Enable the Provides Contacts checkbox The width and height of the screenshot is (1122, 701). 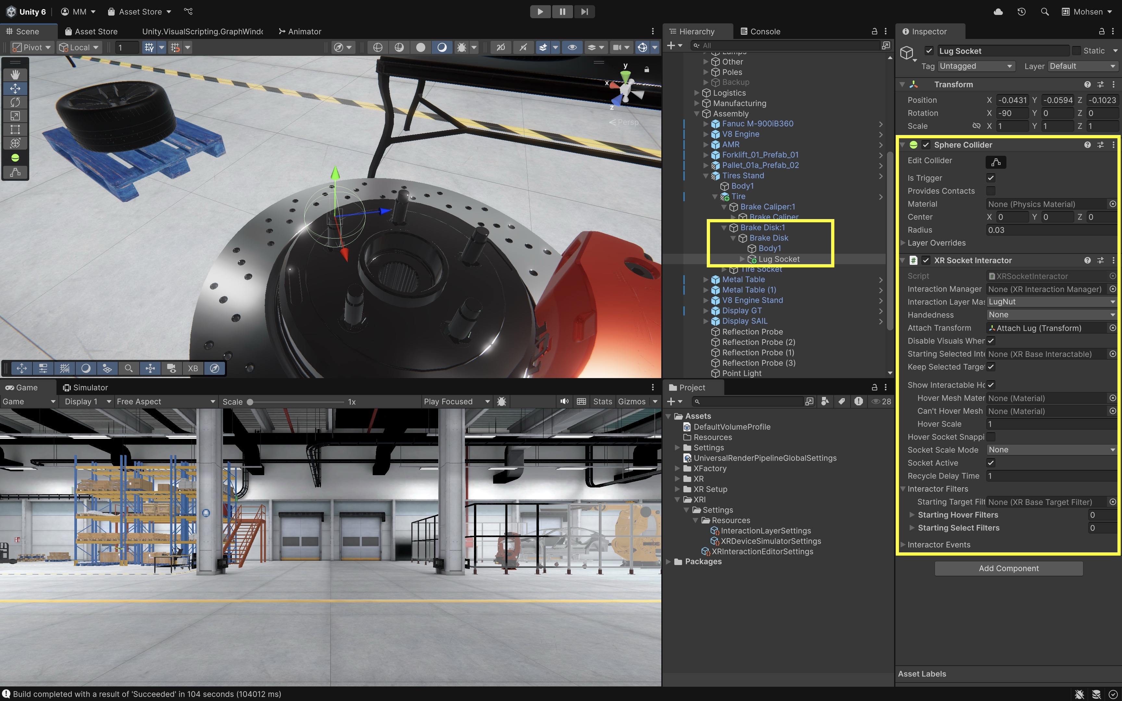point(991,191)
